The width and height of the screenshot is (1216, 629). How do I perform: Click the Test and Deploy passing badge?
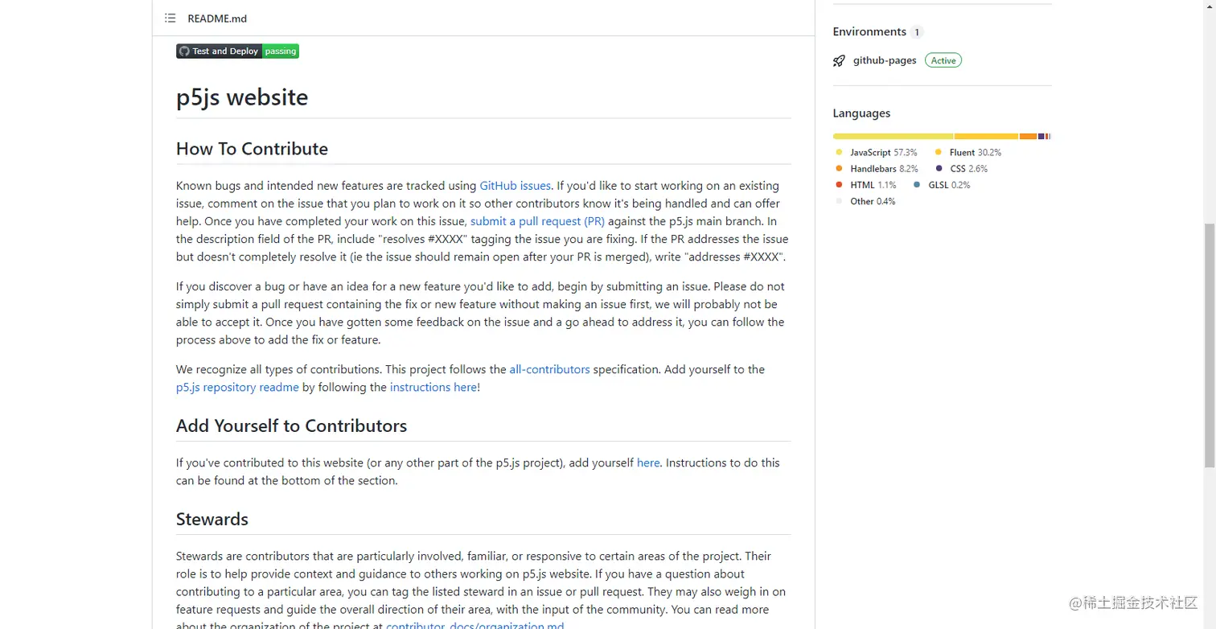point(237,51)
